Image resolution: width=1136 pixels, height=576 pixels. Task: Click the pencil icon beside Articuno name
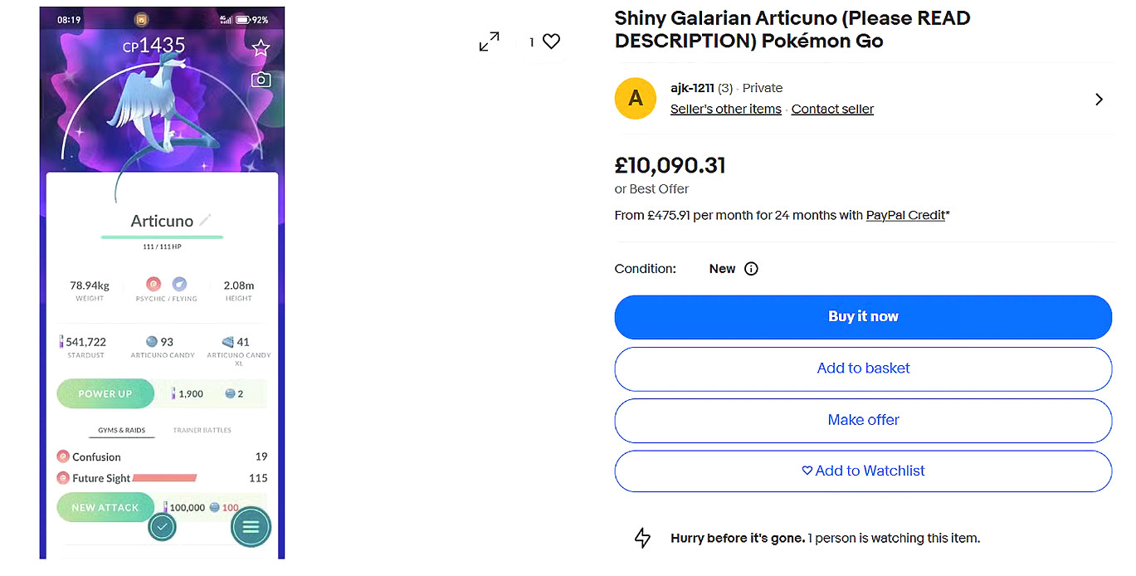coord(206,220)
